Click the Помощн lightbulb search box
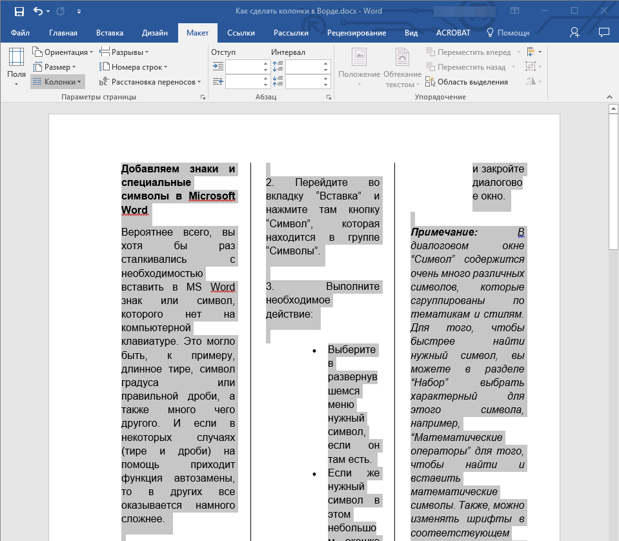 508,33
